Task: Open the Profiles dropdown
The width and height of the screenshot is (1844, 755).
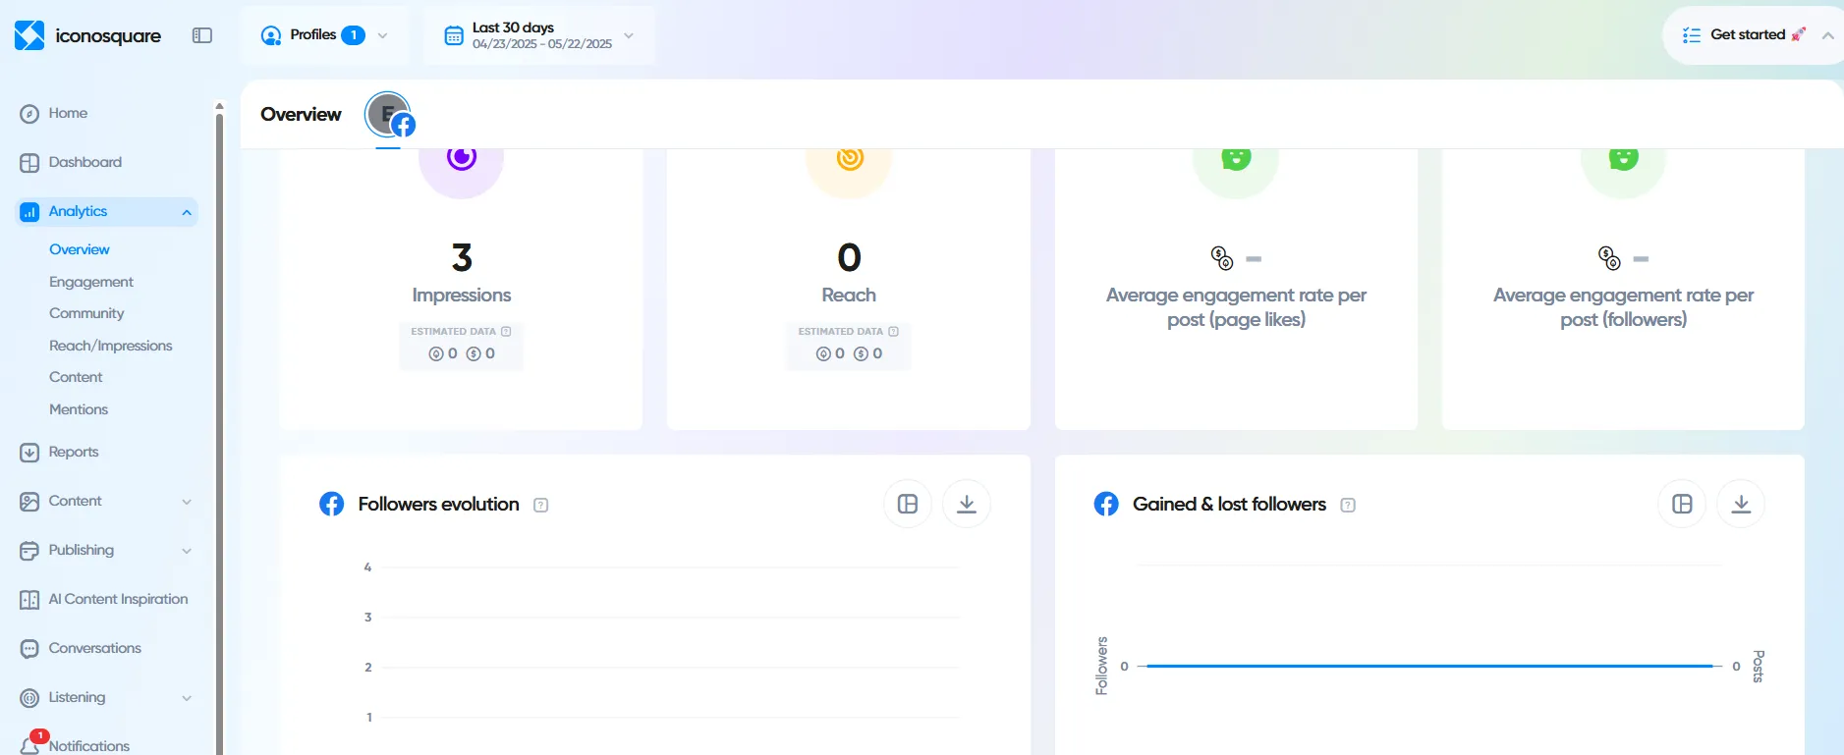Action: [x=324, y=35]
